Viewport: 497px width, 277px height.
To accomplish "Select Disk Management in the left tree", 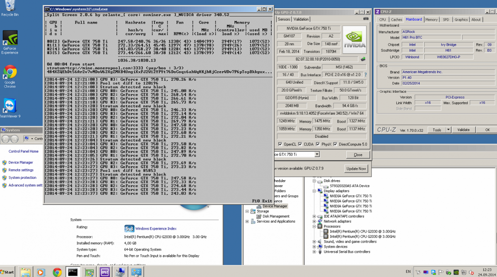I will (x=276, y=216).
